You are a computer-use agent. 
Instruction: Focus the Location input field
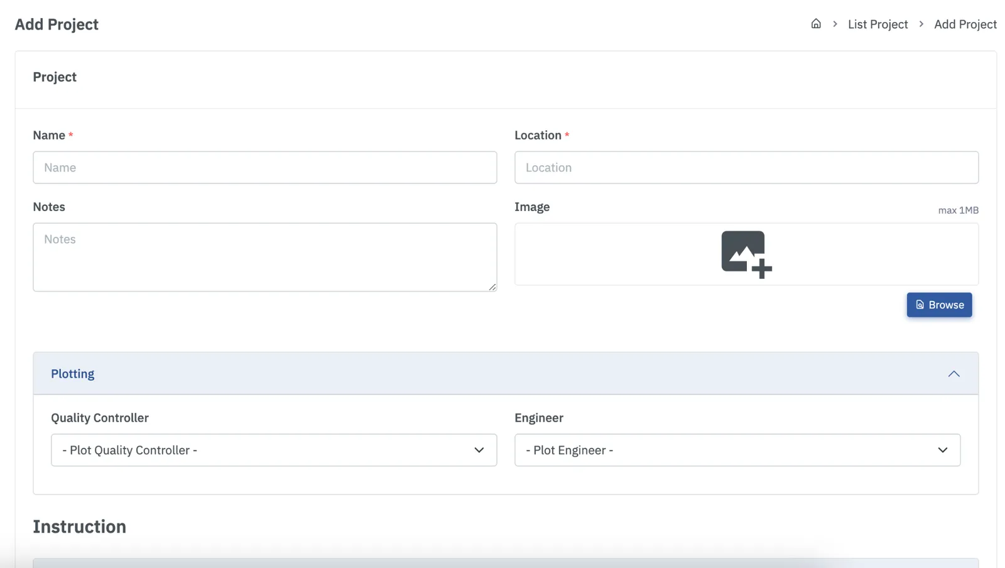click(746, 168)
